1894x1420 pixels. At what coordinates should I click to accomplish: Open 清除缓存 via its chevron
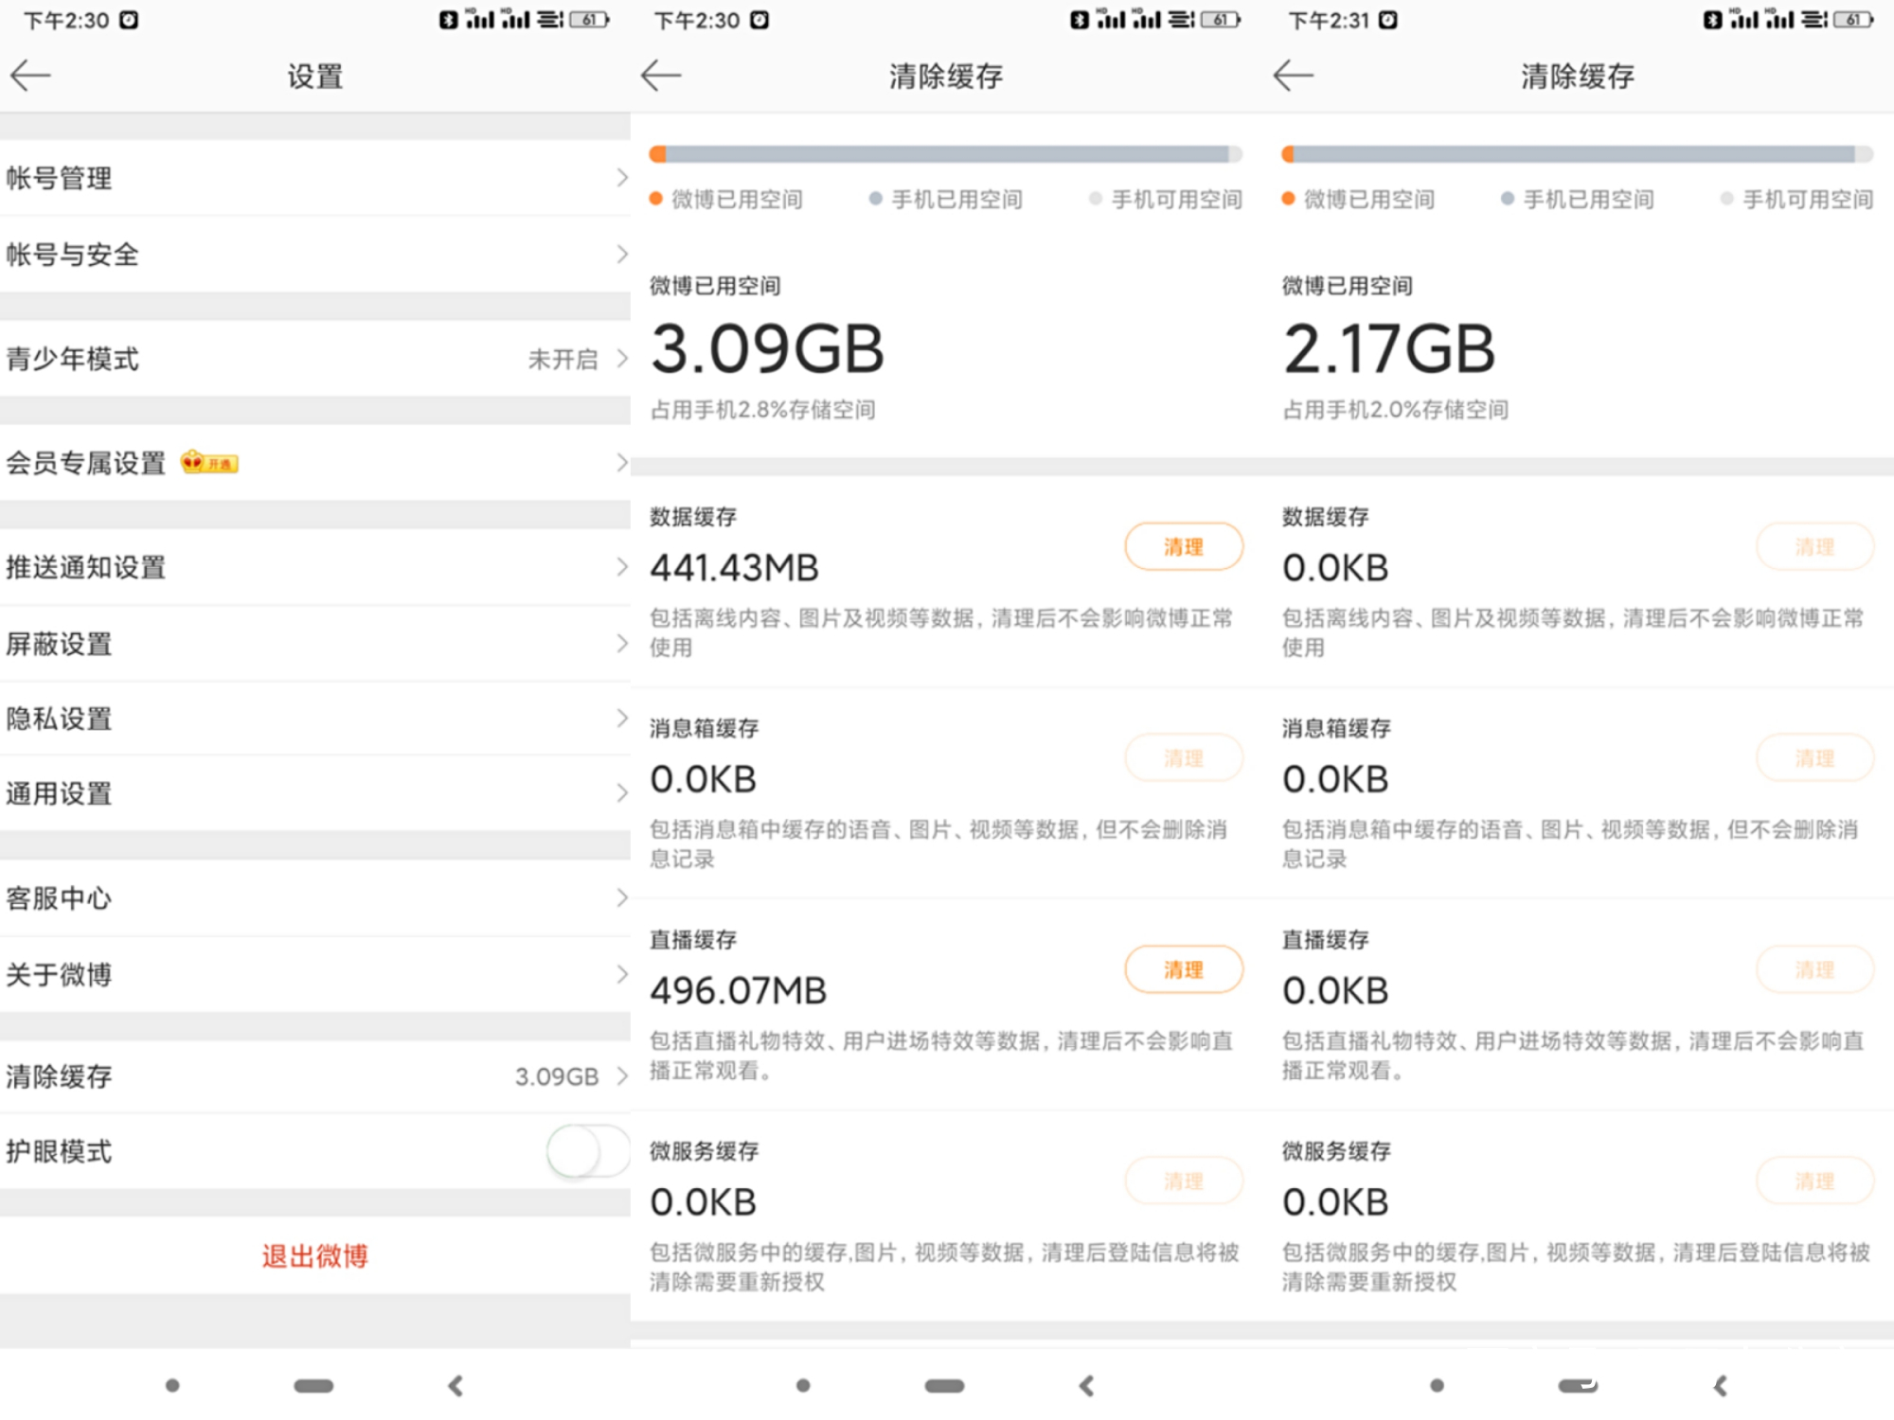coord(620,1076)
